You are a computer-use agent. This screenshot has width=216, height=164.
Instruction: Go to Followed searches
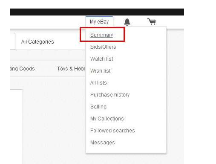(112, 131)
